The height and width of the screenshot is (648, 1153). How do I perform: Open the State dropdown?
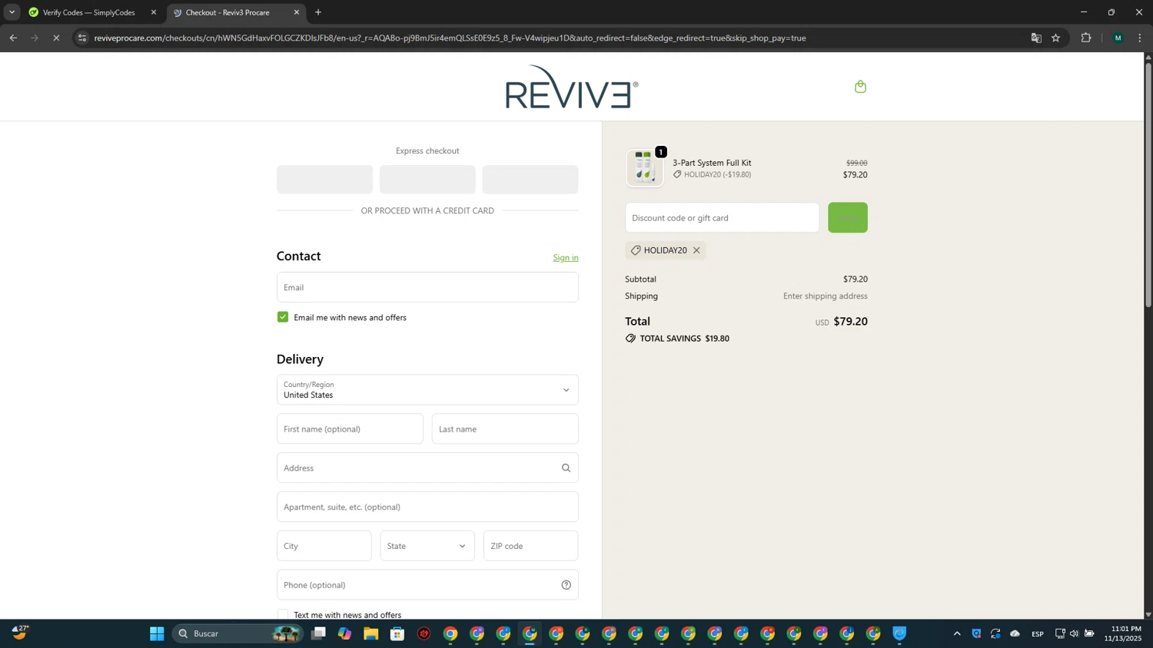tap(427, 546)
